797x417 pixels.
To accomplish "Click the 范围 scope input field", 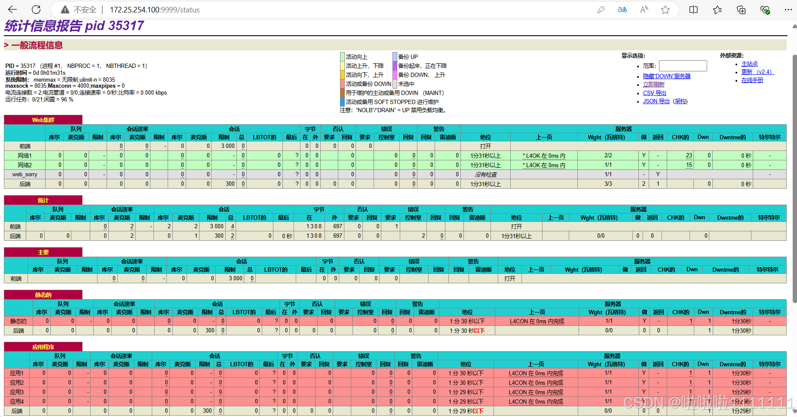I will 683,66.
